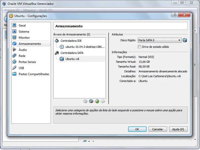Open the Rede settings category
Viewport: 200px width, 150px height.
31,56
